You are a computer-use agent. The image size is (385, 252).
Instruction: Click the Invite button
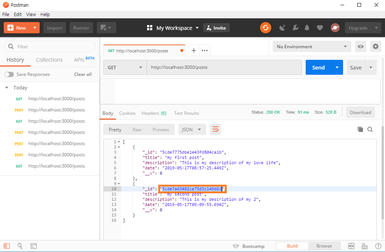216,28
